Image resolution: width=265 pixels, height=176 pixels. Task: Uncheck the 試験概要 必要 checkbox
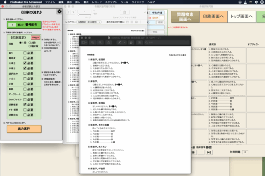click(25, 105)
